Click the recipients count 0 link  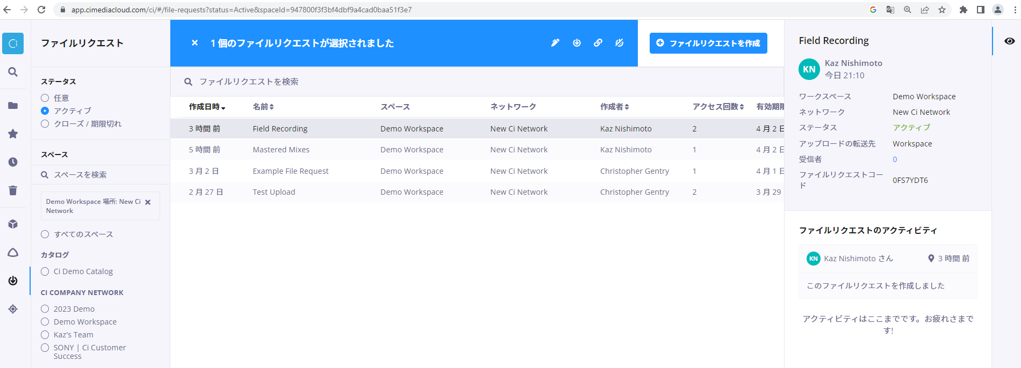pos(895,159)
